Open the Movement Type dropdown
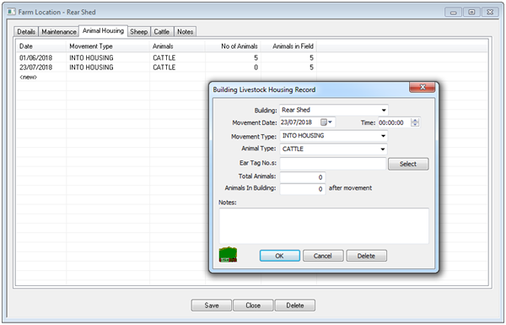 pyautogui.click(x=383, y=136)
